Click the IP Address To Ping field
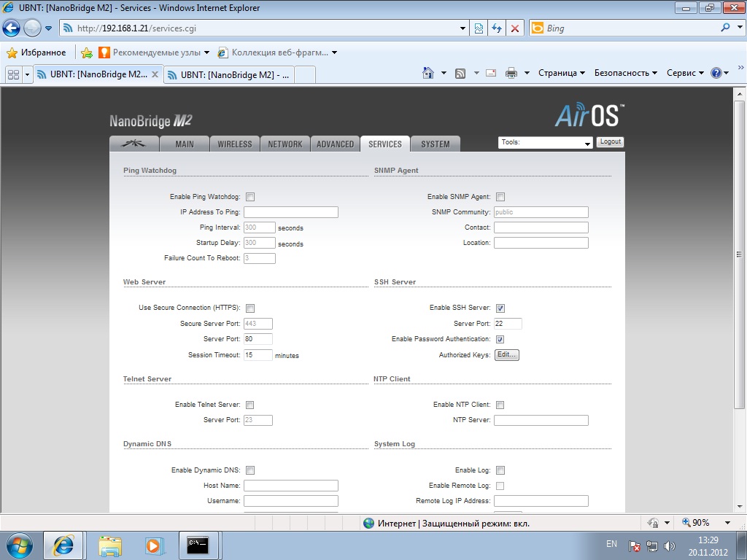The width and height of the screenshot is (747, 560). click(x=291, y=212)
